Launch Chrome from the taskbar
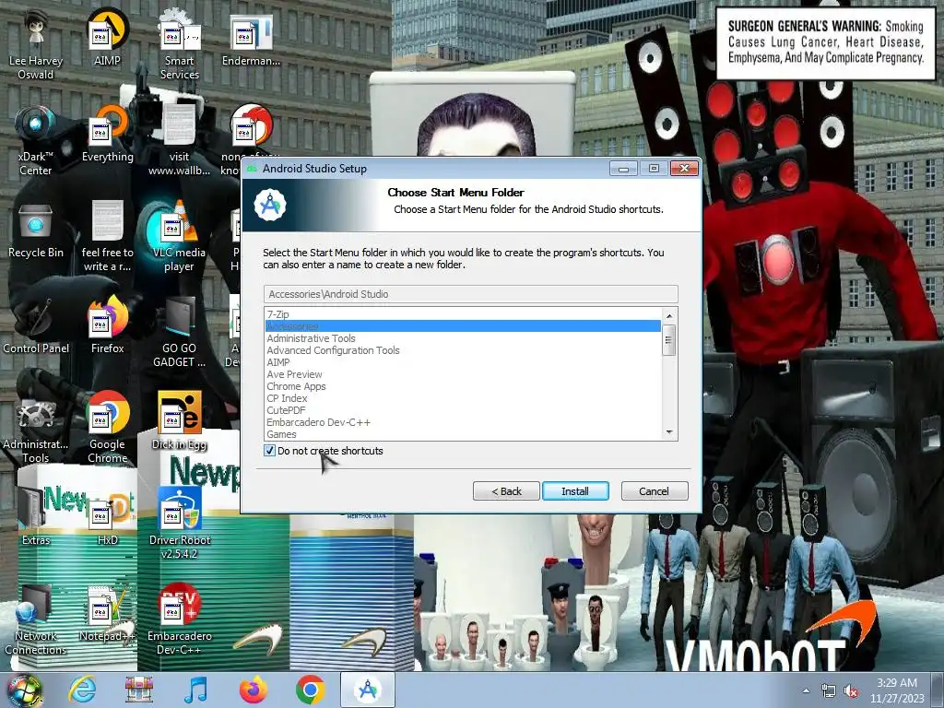 click(x=310, y=690)
